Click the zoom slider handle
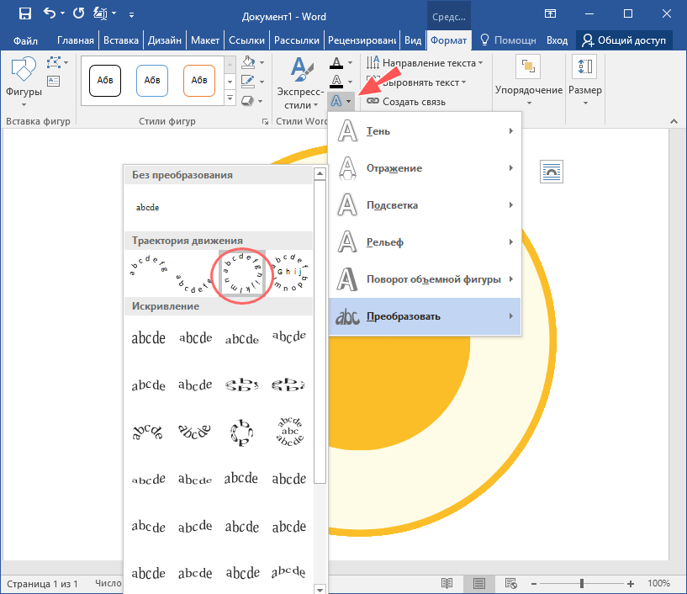This screenshot has height=594, width=687. pyautogui.click(x=582, y=583)
